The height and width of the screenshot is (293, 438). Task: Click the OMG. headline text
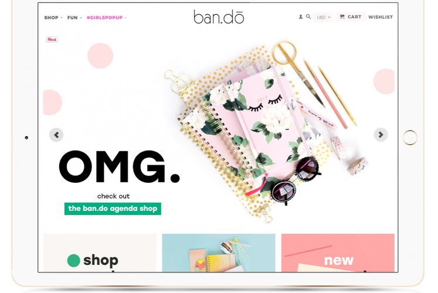(119, 167)
